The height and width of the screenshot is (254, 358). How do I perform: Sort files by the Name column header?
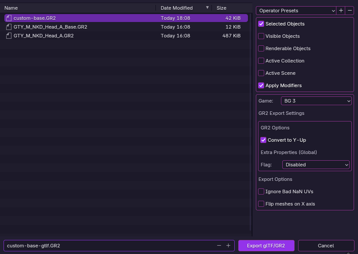tap(11, 8)
